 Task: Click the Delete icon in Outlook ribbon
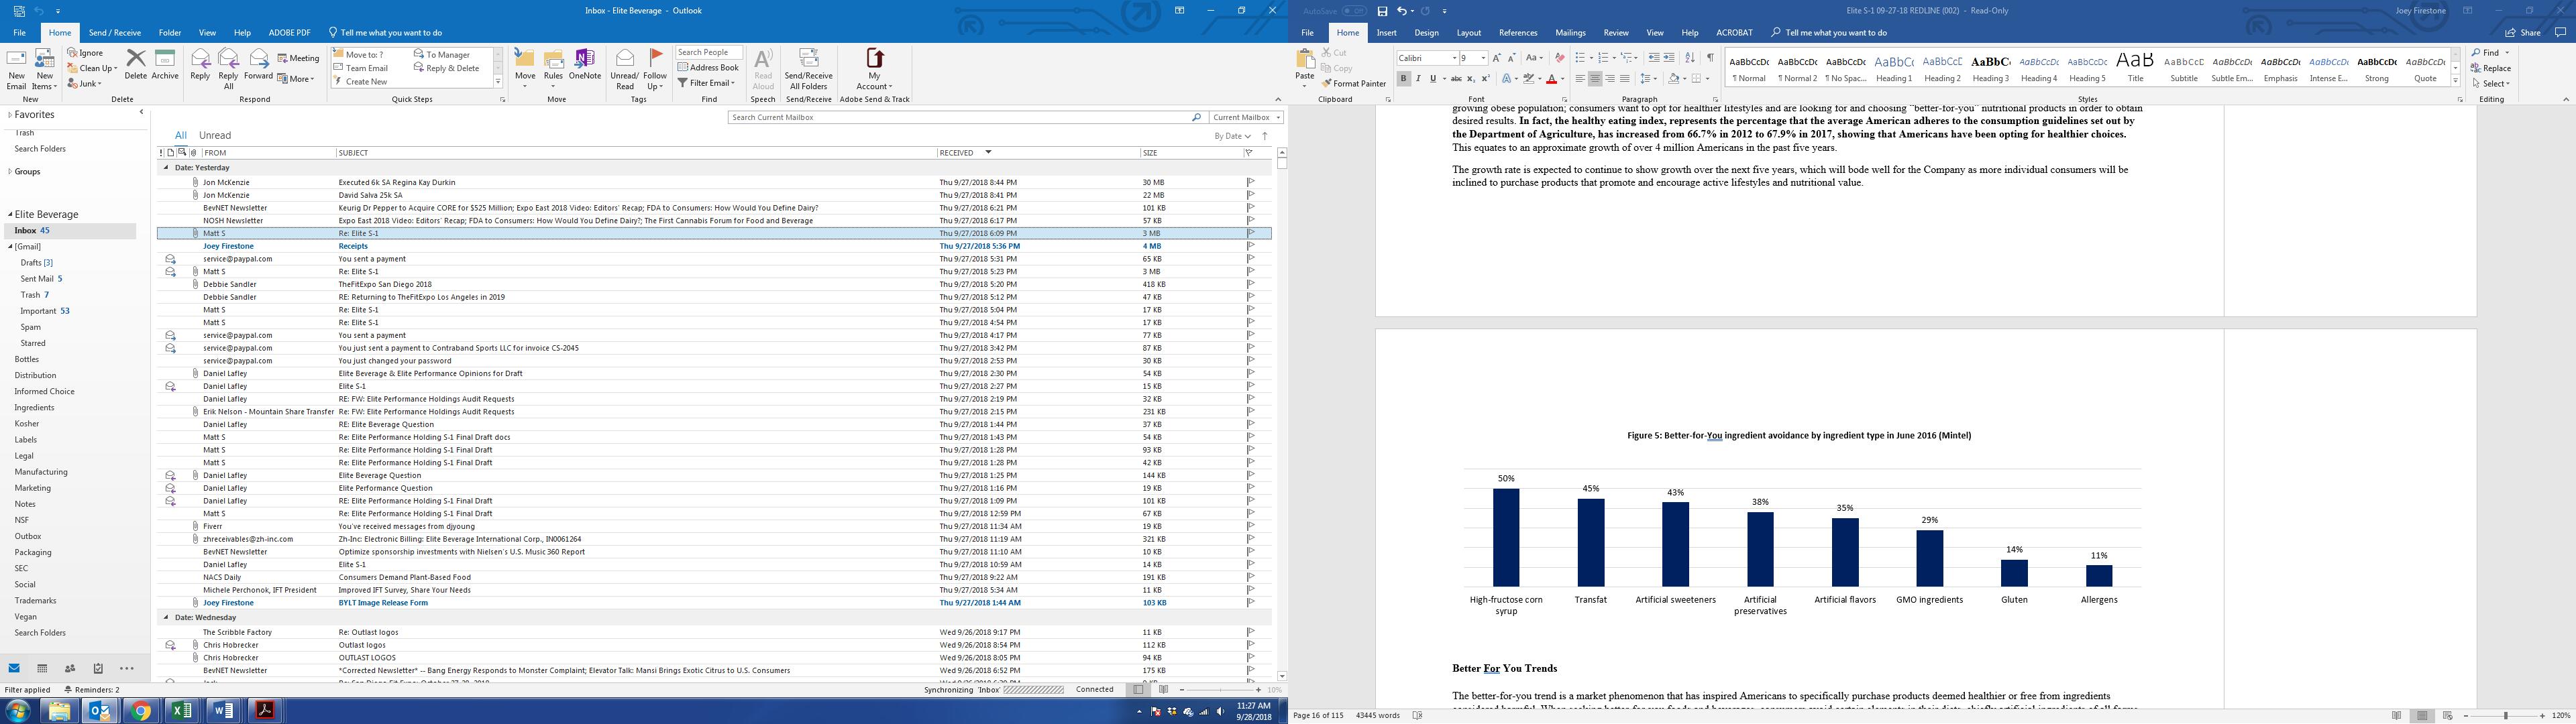[136, 65]
